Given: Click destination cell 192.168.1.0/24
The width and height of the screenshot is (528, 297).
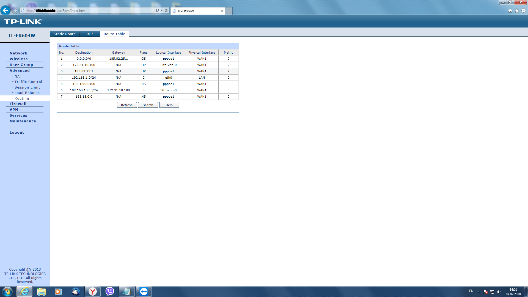Looking at the screenshot, I should coord(84,78).
